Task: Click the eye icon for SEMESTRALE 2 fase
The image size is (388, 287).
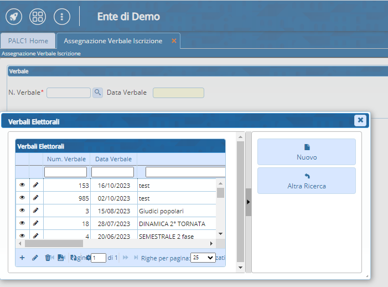Action: click(23, 236)
